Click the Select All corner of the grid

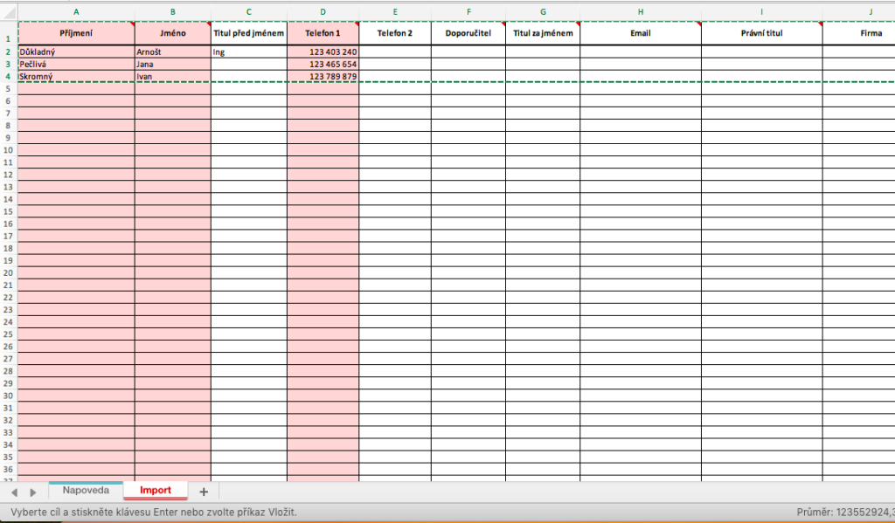(9, 12)
